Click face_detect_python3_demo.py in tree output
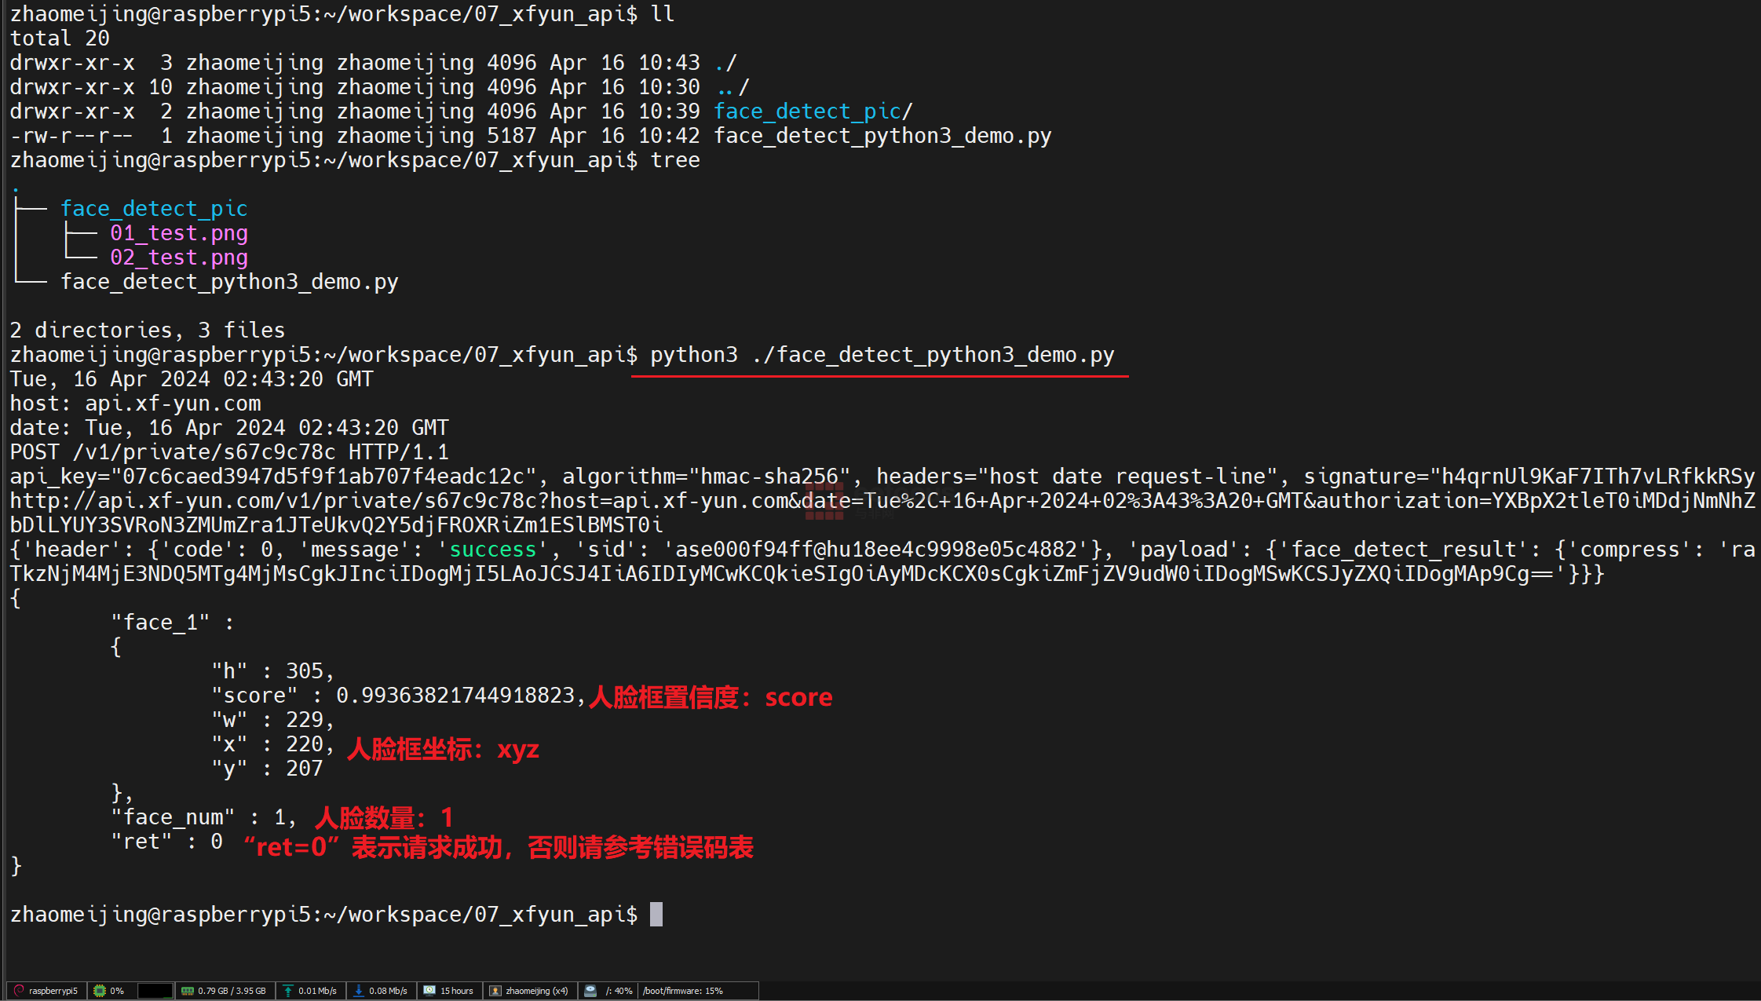 [x=229, y=282]
